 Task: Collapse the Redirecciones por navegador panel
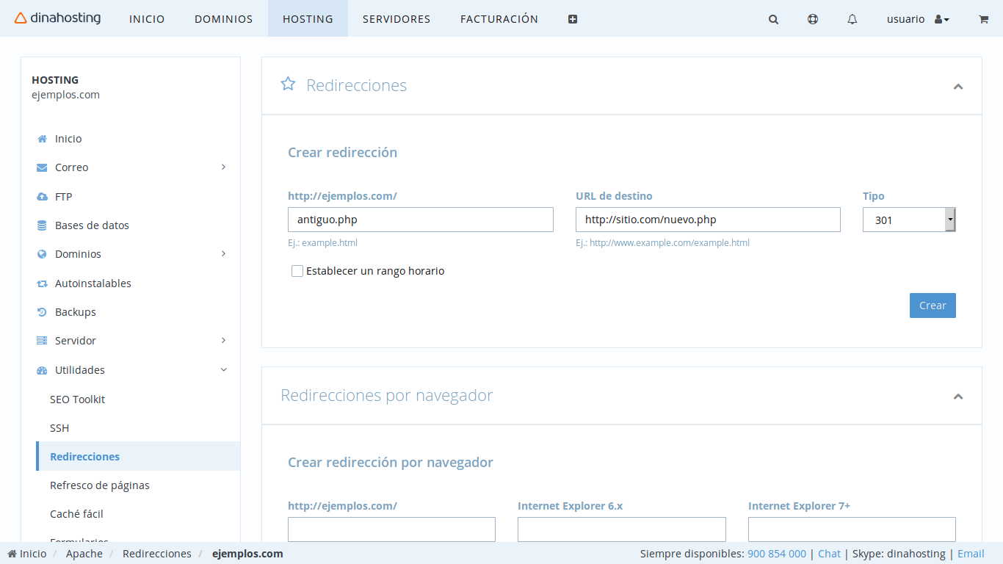(957, 397)
